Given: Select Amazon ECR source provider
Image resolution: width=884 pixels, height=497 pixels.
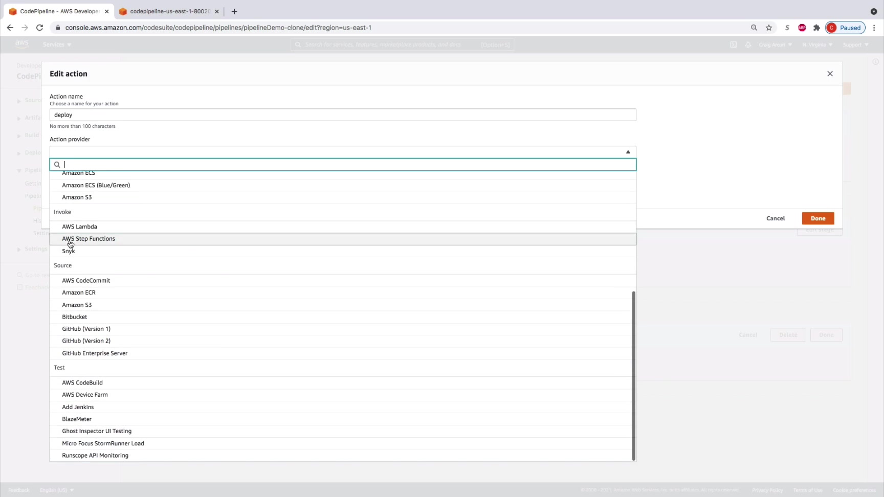Looking at the screenshot, I should [343, 292].
